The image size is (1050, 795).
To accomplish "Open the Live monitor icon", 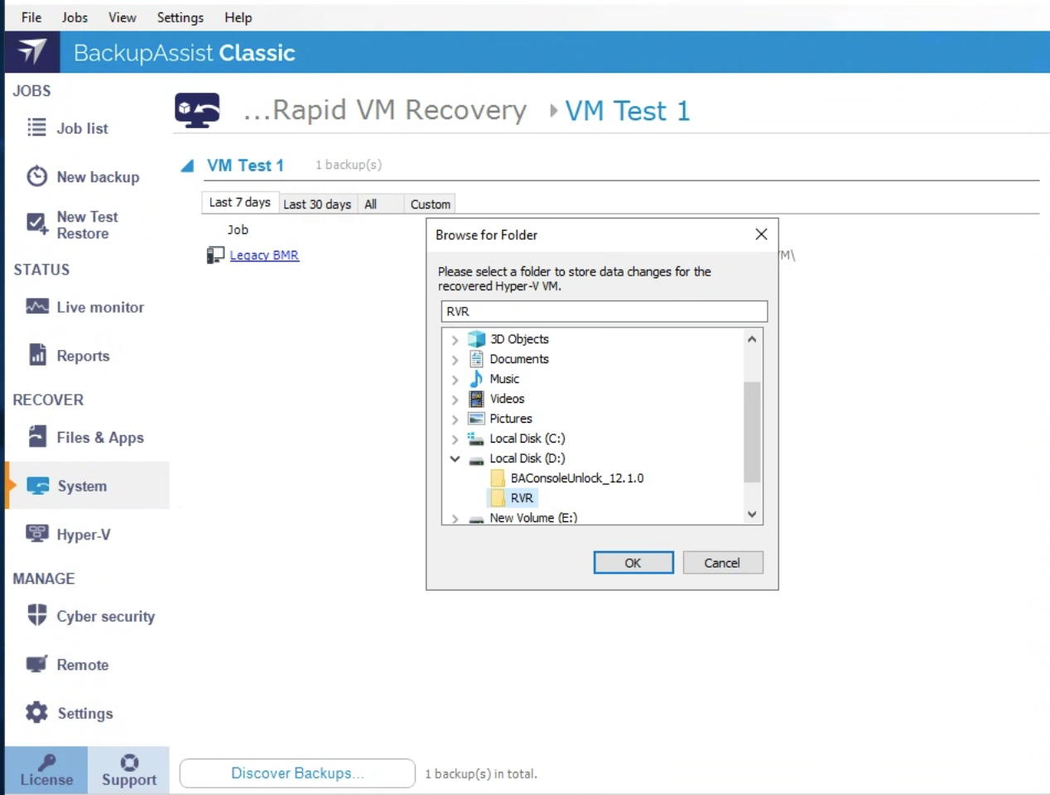I will [36, 306].
